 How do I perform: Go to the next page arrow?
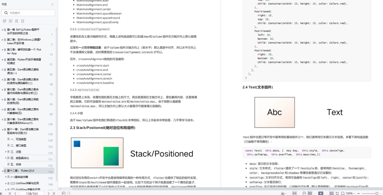(x=48, y=193)
